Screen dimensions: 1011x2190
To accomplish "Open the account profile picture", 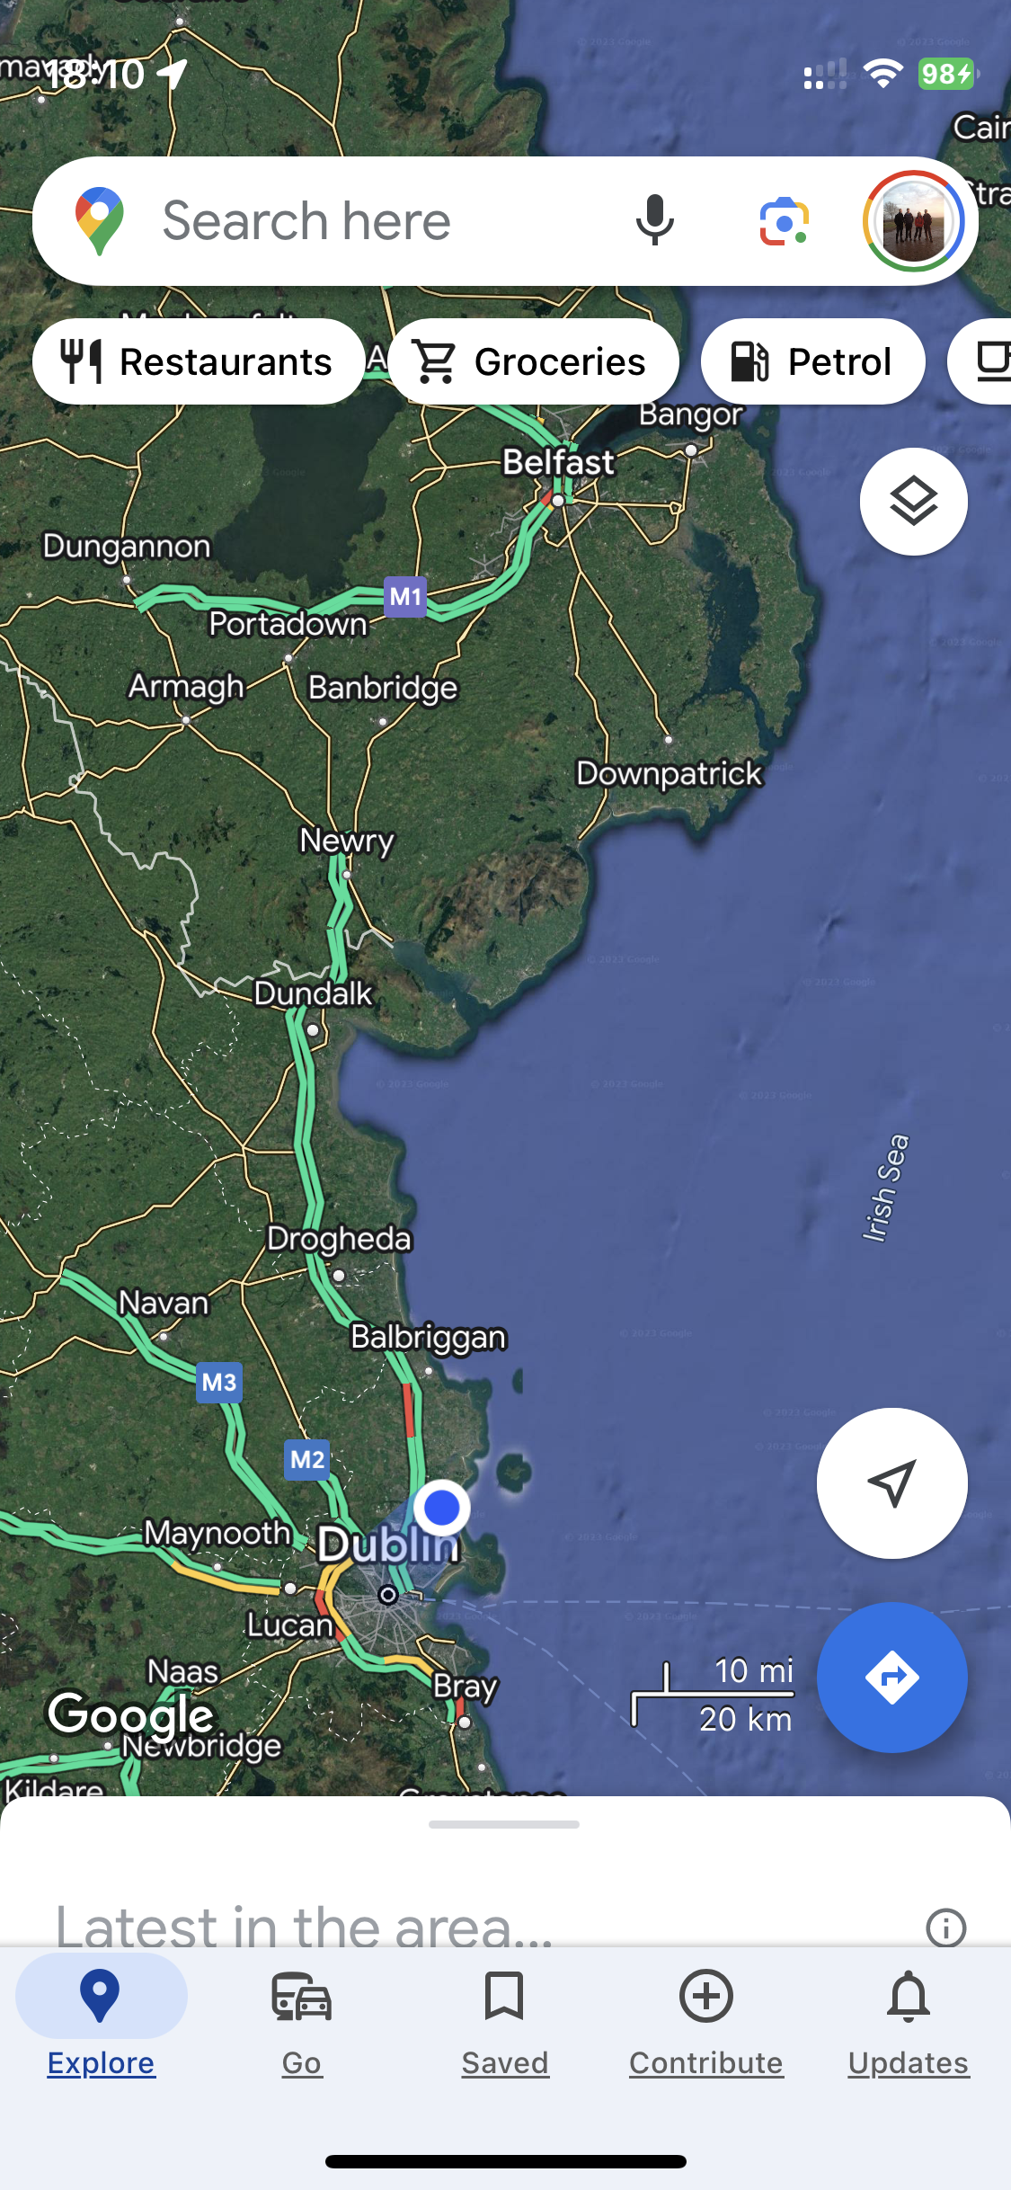I will [x=914, y=221].
